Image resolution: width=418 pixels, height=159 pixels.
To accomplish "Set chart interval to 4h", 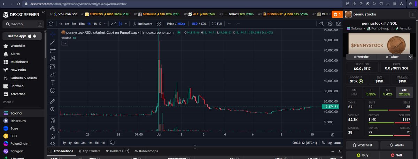I will pos(95,24).
